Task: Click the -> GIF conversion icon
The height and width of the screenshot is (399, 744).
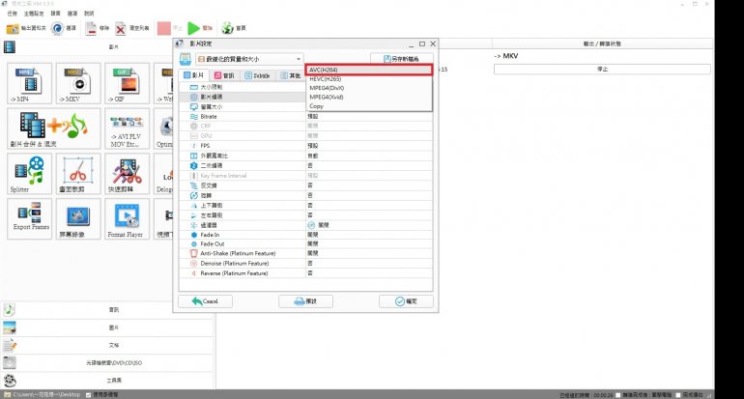Action: click(127, 83)
